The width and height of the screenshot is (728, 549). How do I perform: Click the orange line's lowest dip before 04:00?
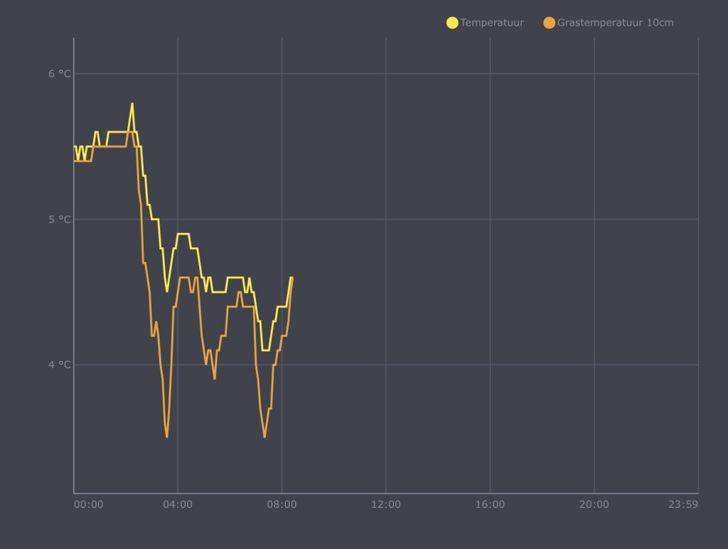[x=167, y=436]
